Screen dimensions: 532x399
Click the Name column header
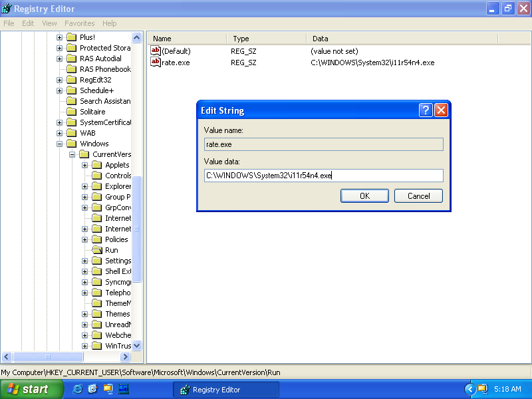187,39
